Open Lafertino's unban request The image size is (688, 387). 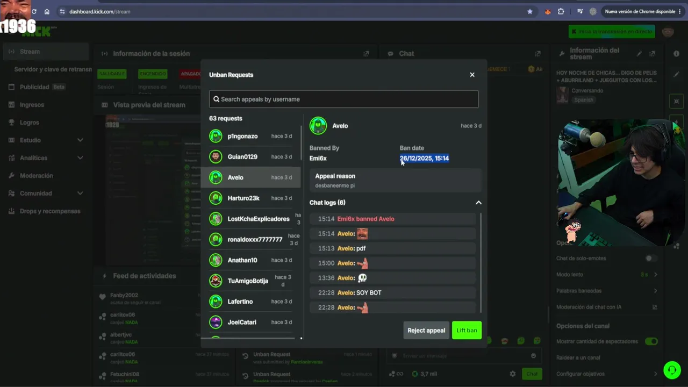click(x=251, y=302)
